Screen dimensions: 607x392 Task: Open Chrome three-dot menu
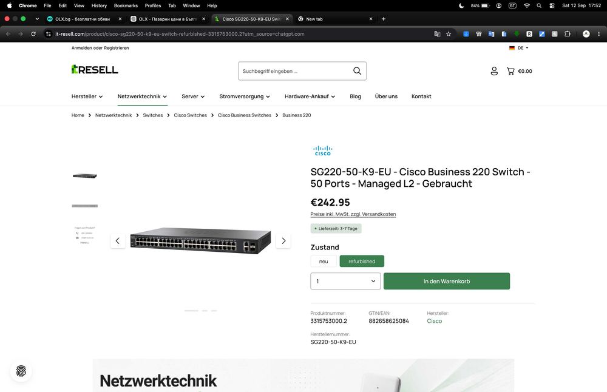coord(599,34)
